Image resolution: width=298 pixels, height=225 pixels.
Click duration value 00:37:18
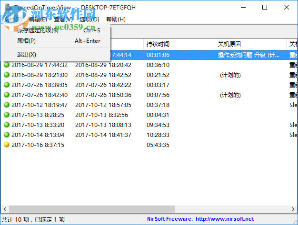(158, 105)
